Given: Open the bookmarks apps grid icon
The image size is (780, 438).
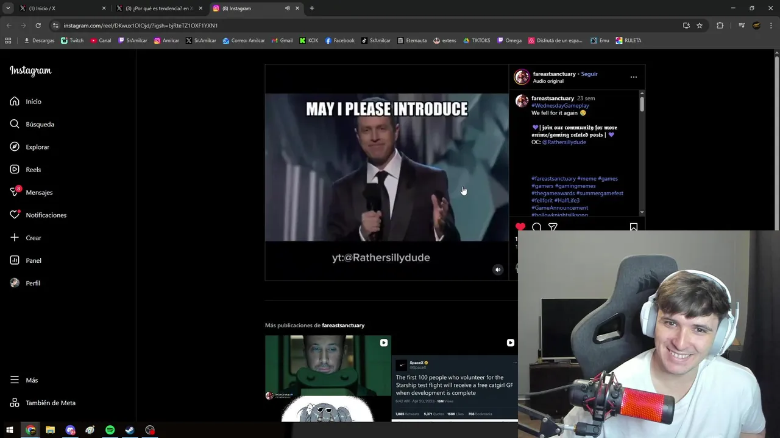Looking at the screenshot, I should pyautogui.click(x=8, y=41).
